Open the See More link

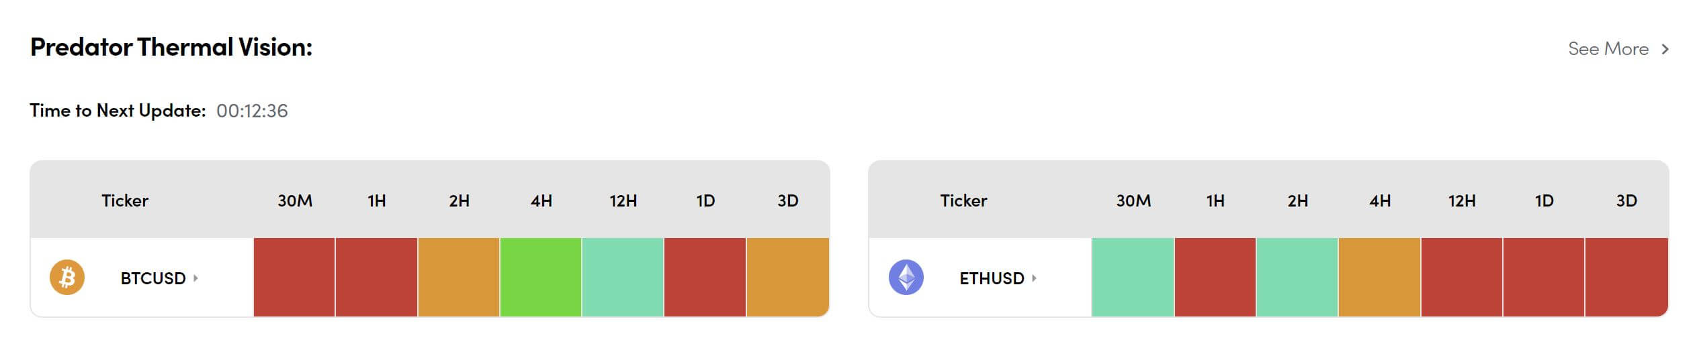click(1608, 49)
